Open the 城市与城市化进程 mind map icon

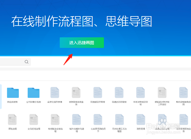pyautogui.click(x=77, y=120)
